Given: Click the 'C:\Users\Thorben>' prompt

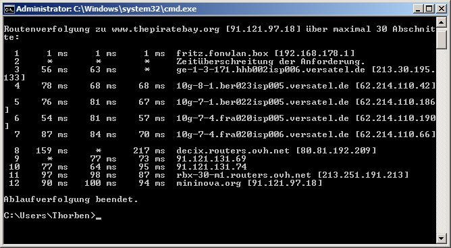Looking at the screenshot, I should pyautogui.click(x=49, y=216).
